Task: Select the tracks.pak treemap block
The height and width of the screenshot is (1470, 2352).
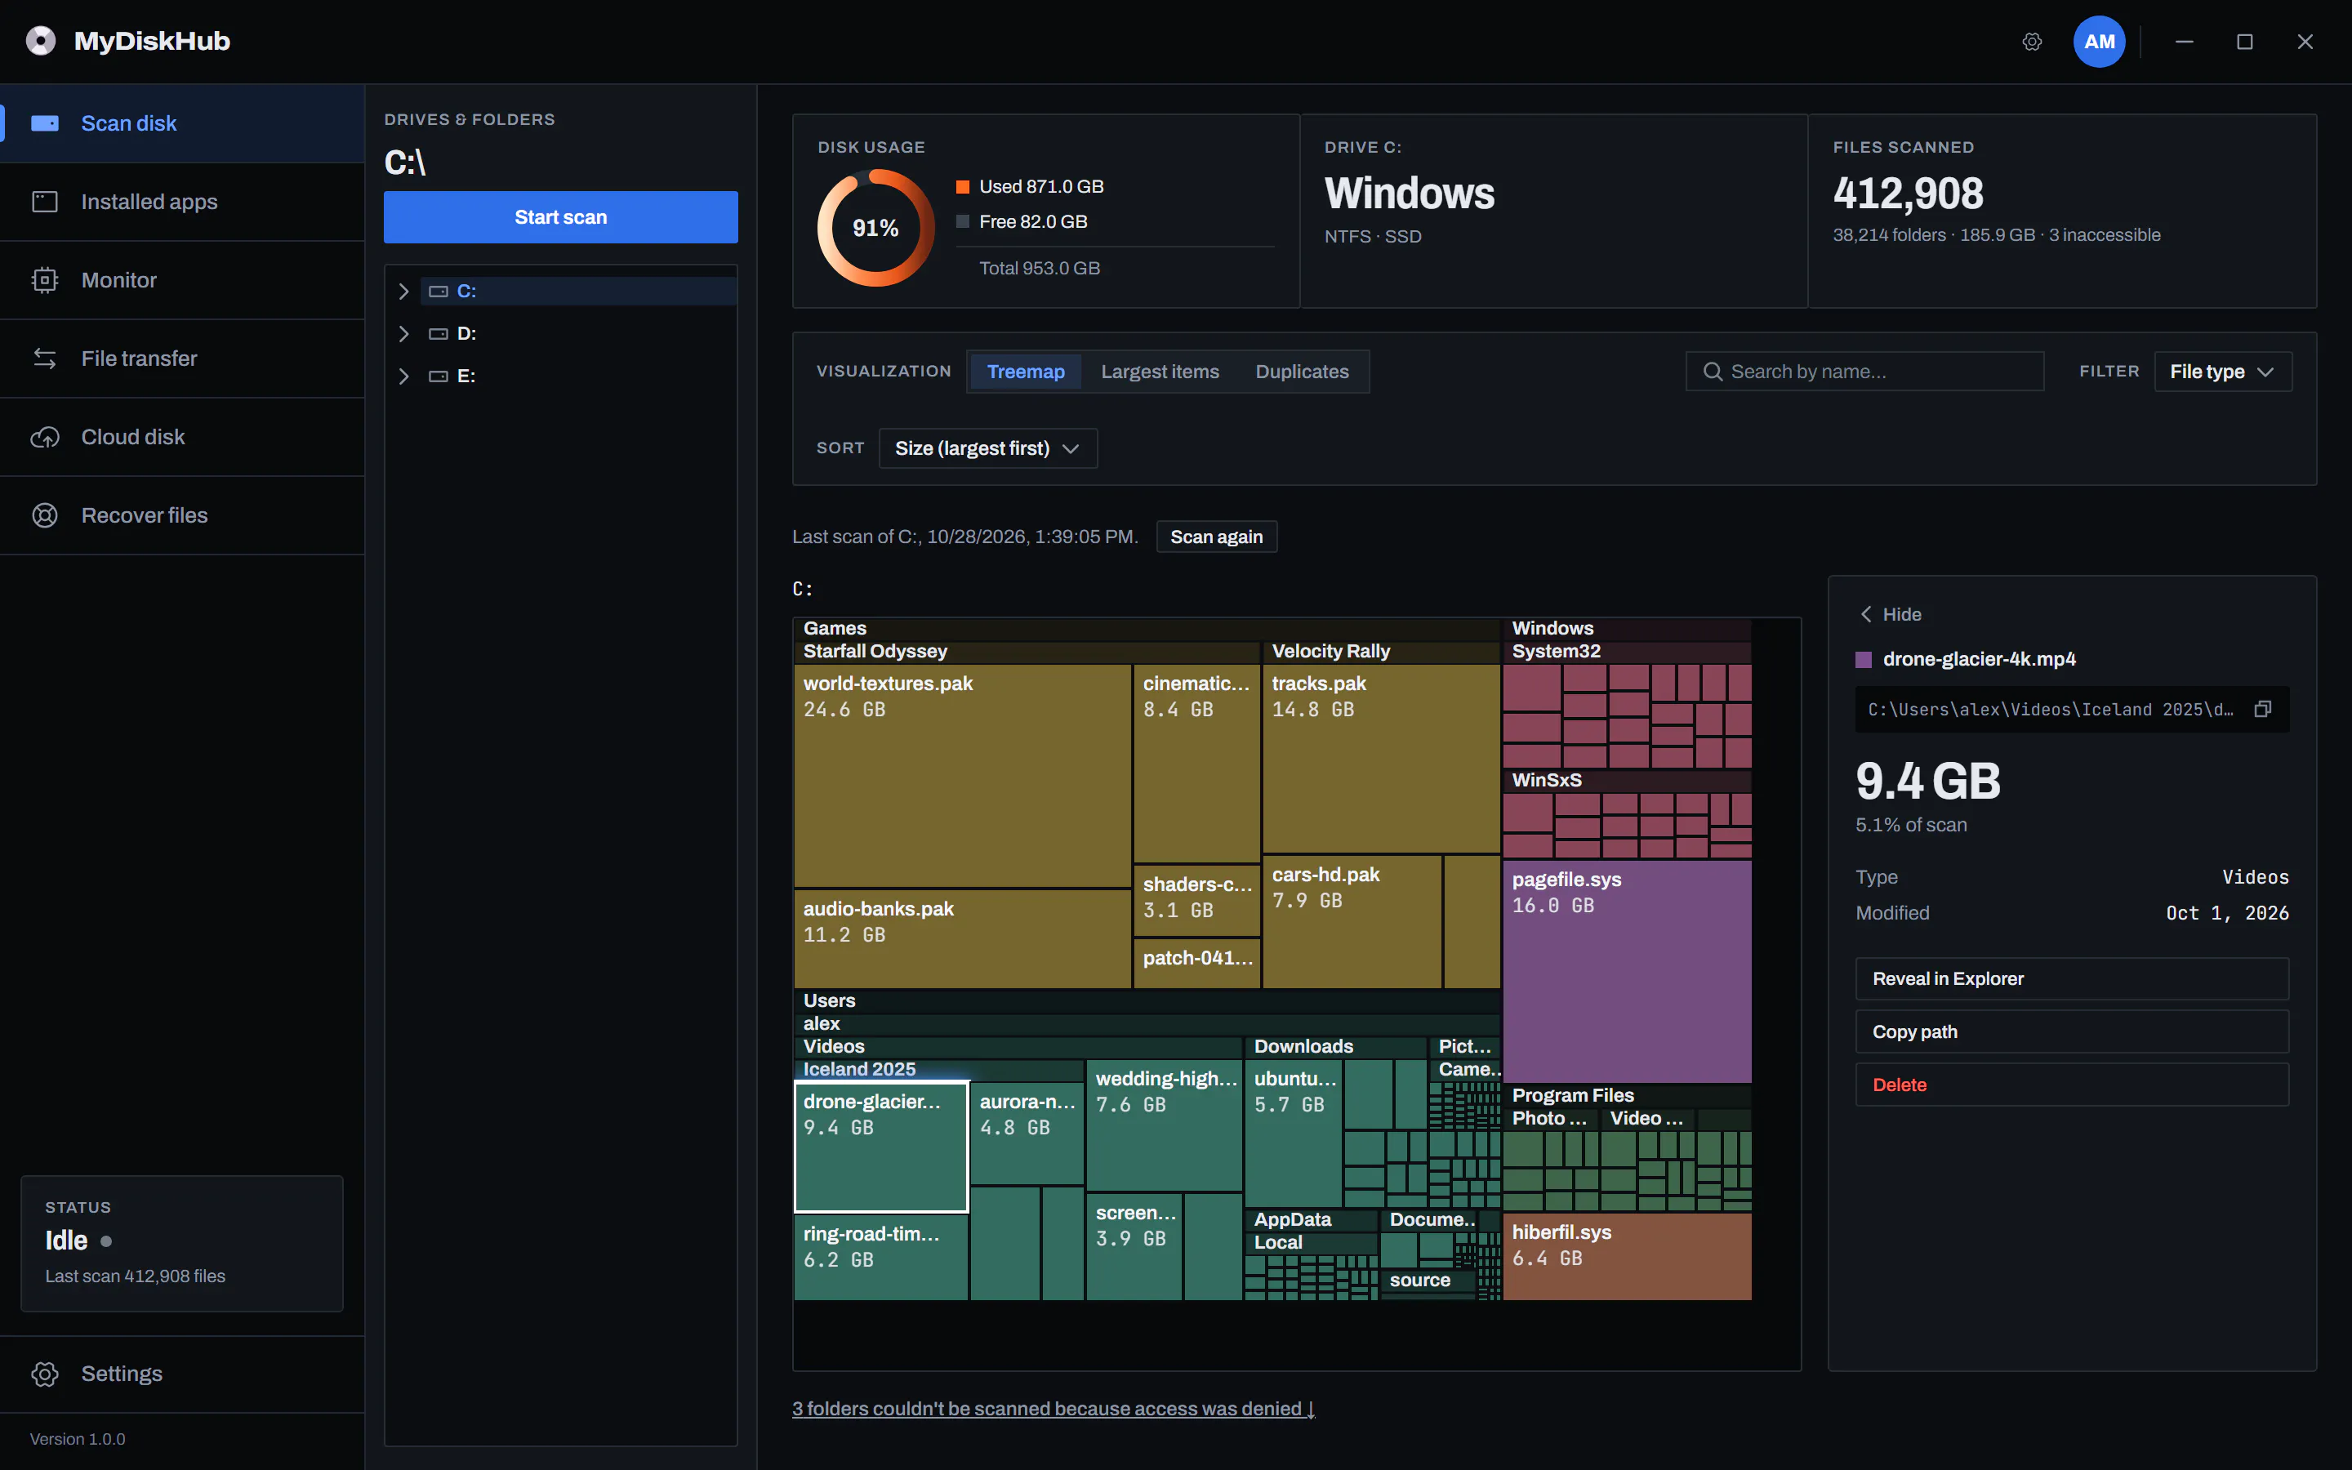Action: [x=1381, y=759]
